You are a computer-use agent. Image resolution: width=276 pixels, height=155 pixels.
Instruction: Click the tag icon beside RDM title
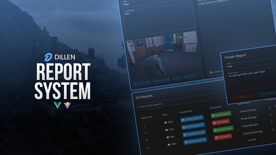[x=166, y=123]
